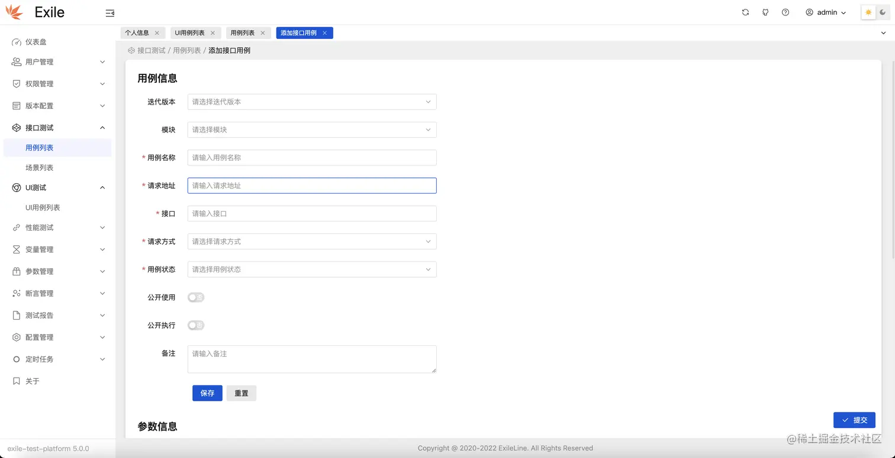Click the breadcrumb 接口测试 cube icon
895x458 pixels.
pyautogui.click(x=131, y=51)
